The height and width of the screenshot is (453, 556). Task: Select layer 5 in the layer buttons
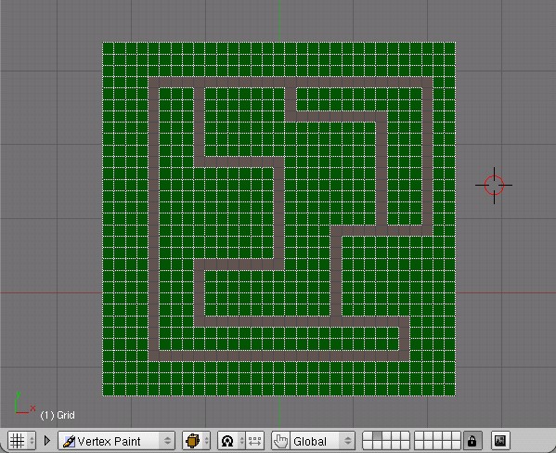pyautogui.click(x=405, y=435)
